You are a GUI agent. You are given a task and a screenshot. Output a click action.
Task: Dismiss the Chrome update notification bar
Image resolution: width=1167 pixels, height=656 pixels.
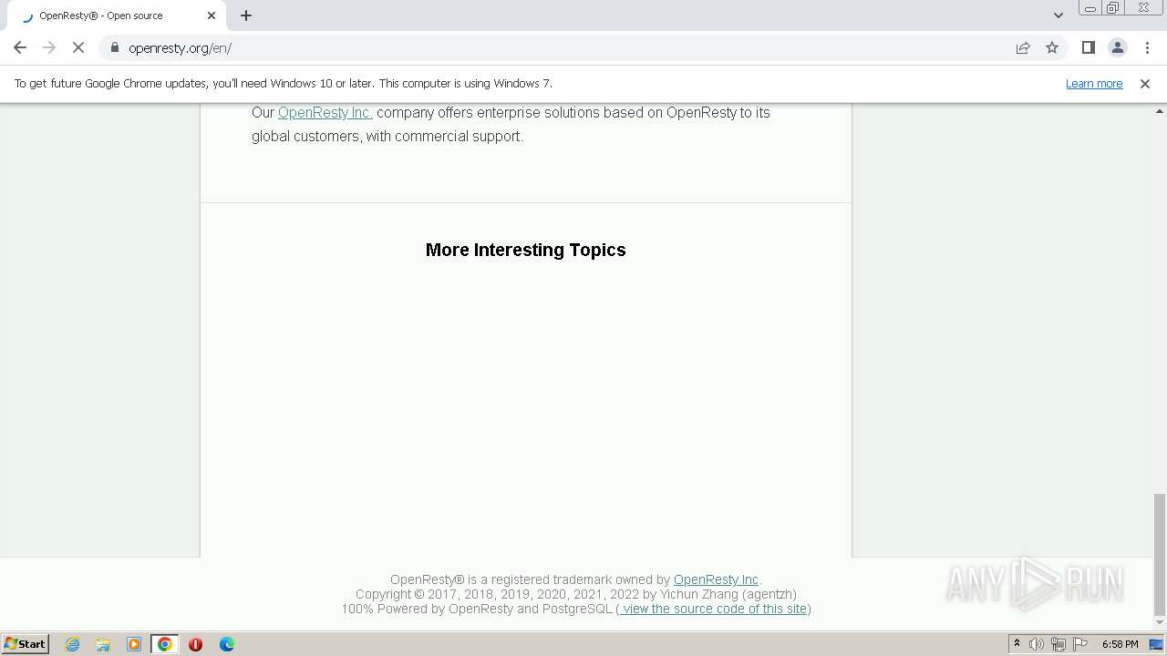(x=1145, y=84)
